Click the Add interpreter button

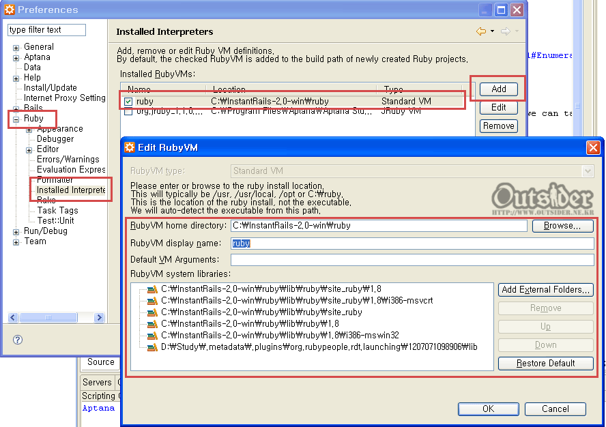click(499, 89)
